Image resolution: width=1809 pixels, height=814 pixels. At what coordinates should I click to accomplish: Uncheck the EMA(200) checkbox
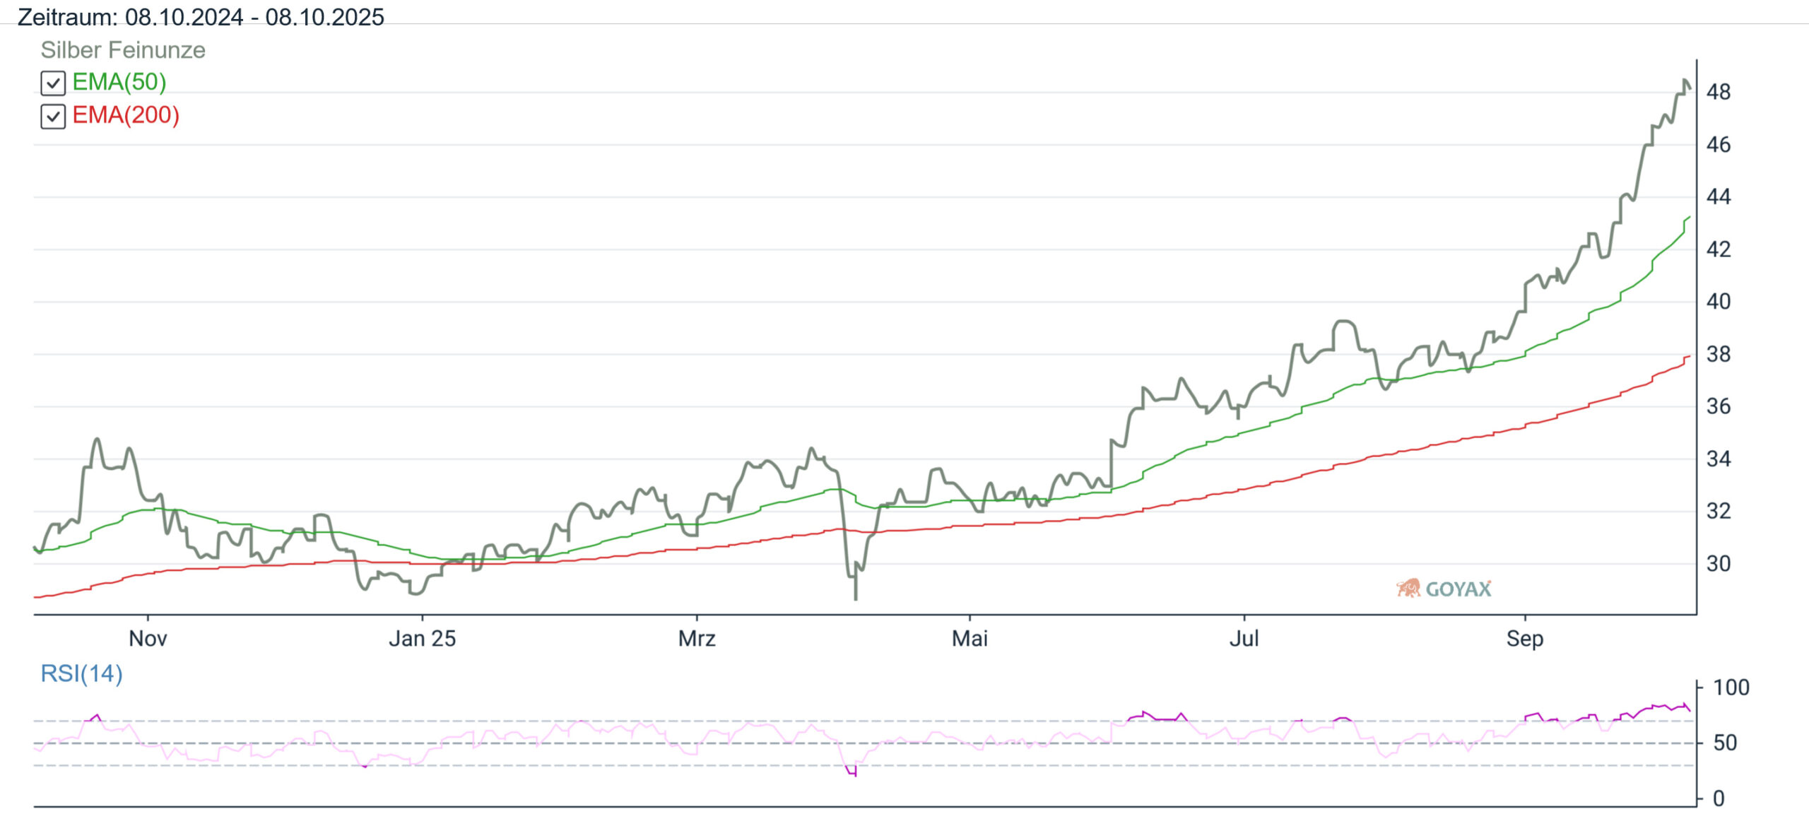[53, 117]
